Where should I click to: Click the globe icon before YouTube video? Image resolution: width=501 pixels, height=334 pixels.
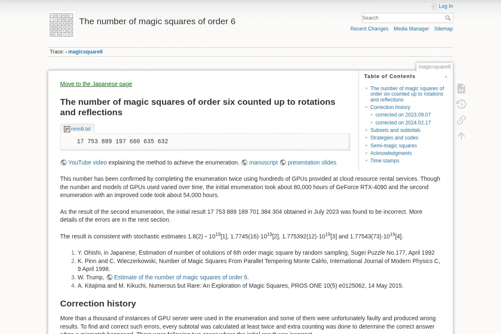[x=63, y=162]
